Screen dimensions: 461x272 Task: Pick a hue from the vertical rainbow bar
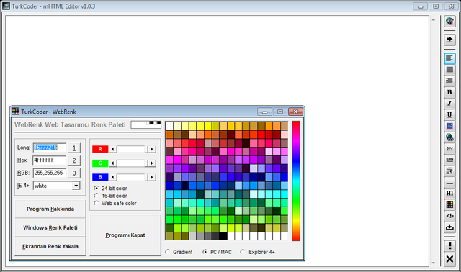296,181
